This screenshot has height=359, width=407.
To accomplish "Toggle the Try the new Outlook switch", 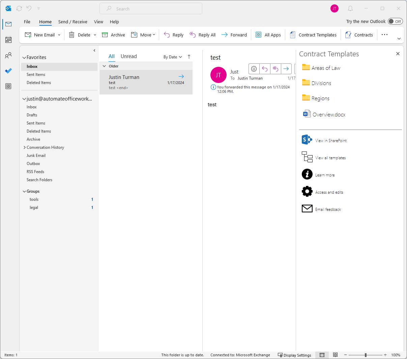I will [x=395, y=22].
